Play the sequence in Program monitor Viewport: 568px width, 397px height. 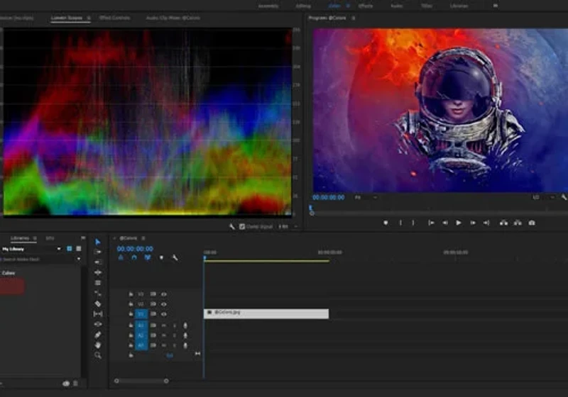point(459,223)
